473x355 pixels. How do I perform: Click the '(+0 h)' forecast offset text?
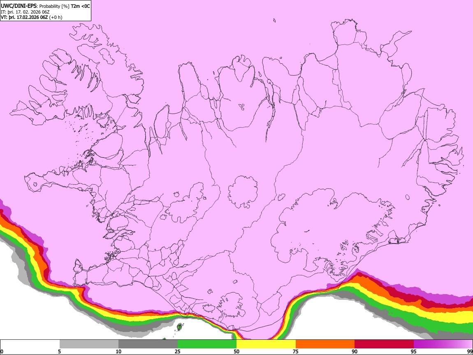[56, 17]
